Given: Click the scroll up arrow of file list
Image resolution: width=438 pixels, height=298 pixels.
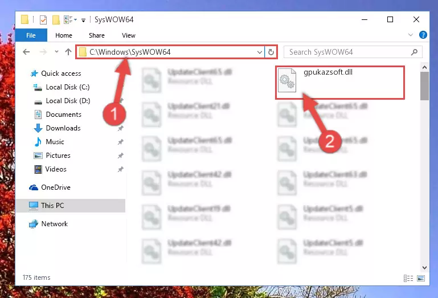Looking at the screenshot, I should pyautogui.click(x=424, y=67).
